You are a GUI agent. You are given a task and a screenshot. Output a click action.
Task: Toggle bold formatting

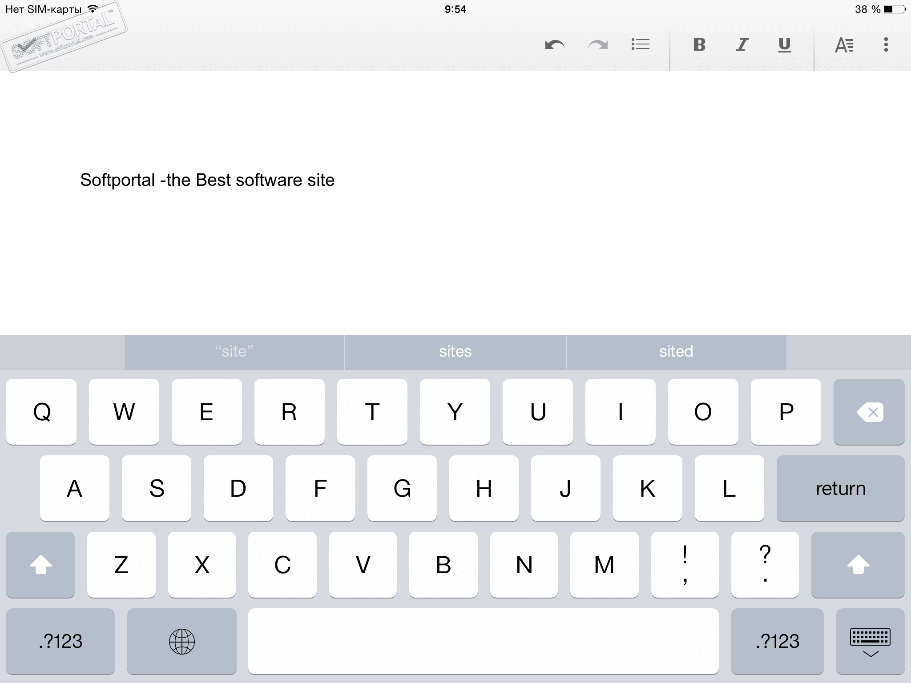[x=699, y=44]
